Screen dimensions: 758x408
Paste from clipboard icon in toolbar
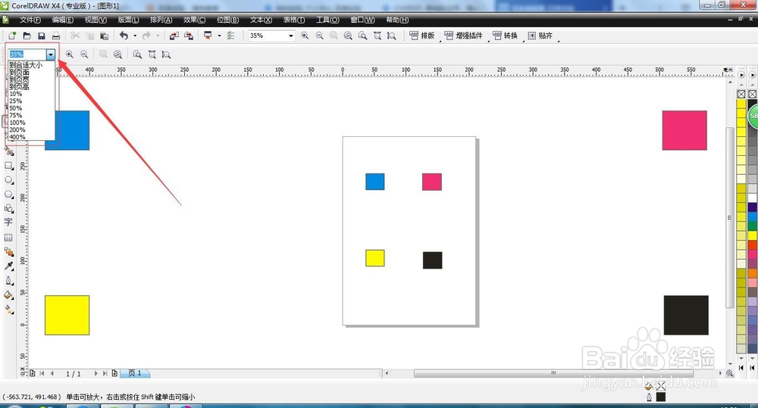104,36
